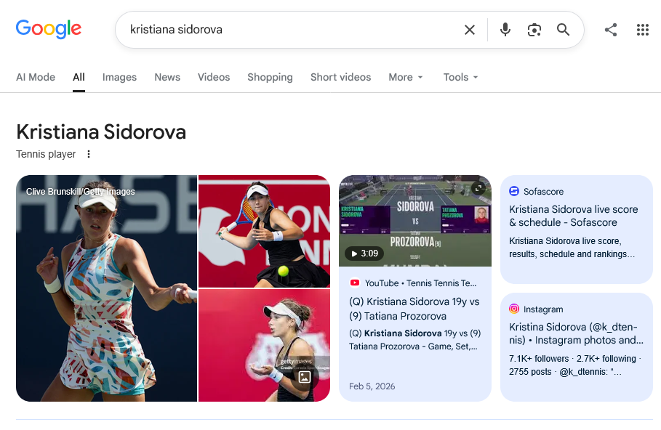Expand the Tools dropdown
This screenshot has height=430, width=661.
coord(460,77)
